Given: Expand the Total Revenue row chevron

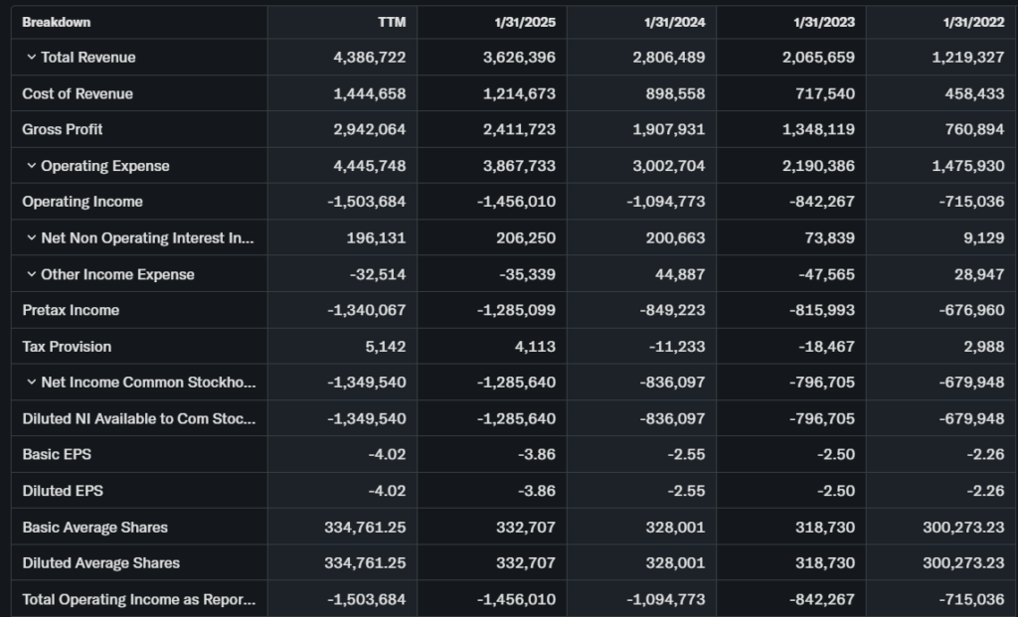Looking at the screenshot, I should tap(31, 58).
